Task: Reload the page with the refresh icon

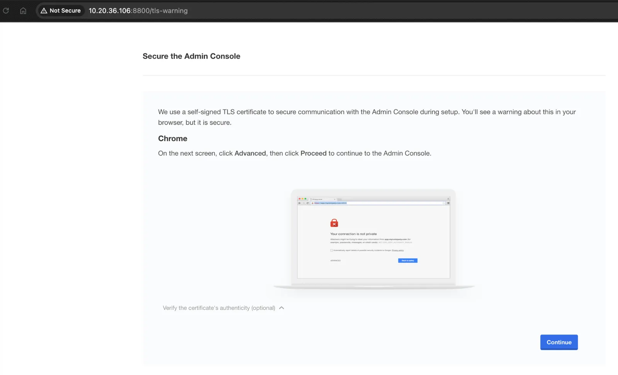Action: (x=6, y=11)
